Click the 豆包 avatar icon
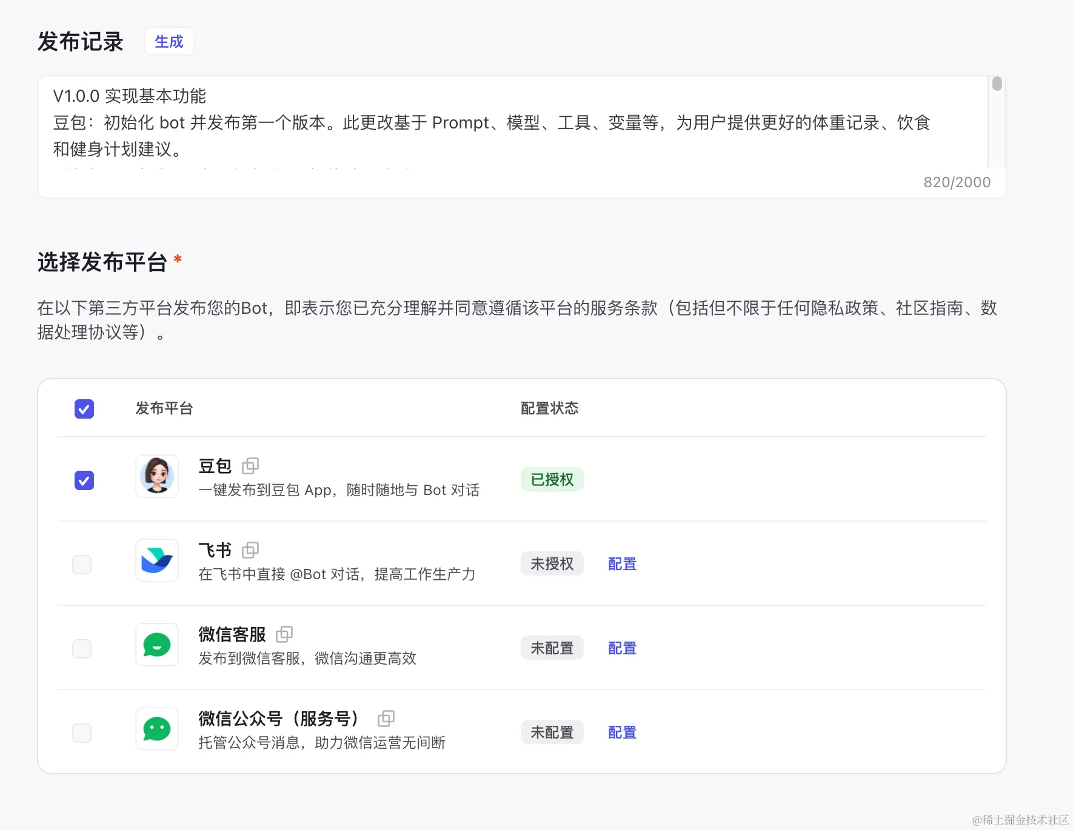 pos(157,476)
